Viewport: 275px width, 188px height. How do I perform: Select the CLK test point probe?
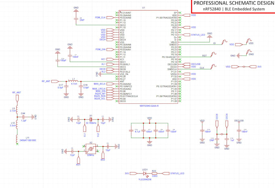point(213,66)
